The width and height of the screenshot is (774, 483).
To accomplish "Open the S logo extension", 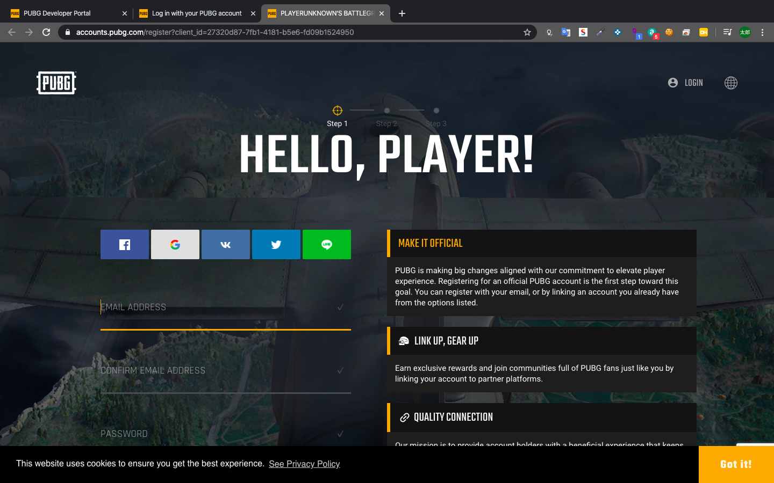I will point(583,32).
